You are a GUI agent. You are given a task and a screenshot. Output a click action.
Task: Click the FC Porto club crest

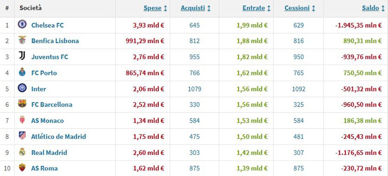22,72
